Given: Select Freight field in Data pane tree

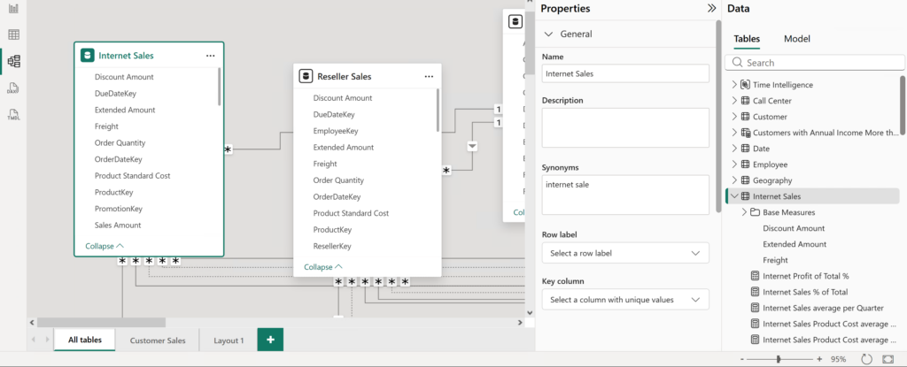Looking at the screenshot, I should pyautogui.click(x=775, y=260).
